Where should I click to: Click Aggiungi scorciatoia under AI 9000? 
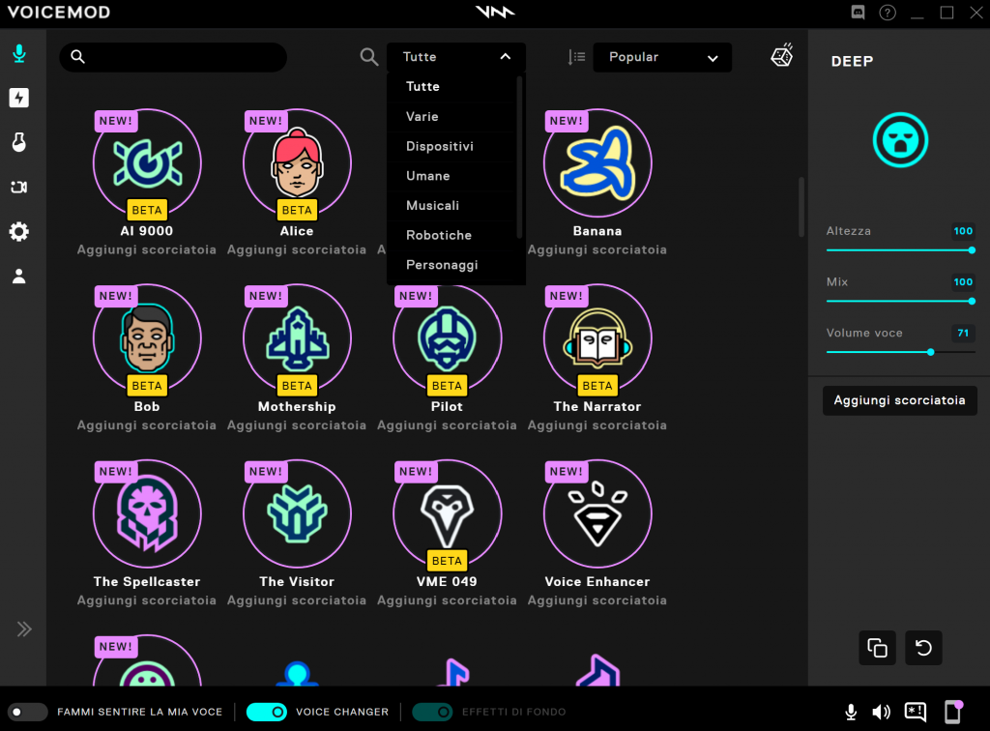(147, 249)
